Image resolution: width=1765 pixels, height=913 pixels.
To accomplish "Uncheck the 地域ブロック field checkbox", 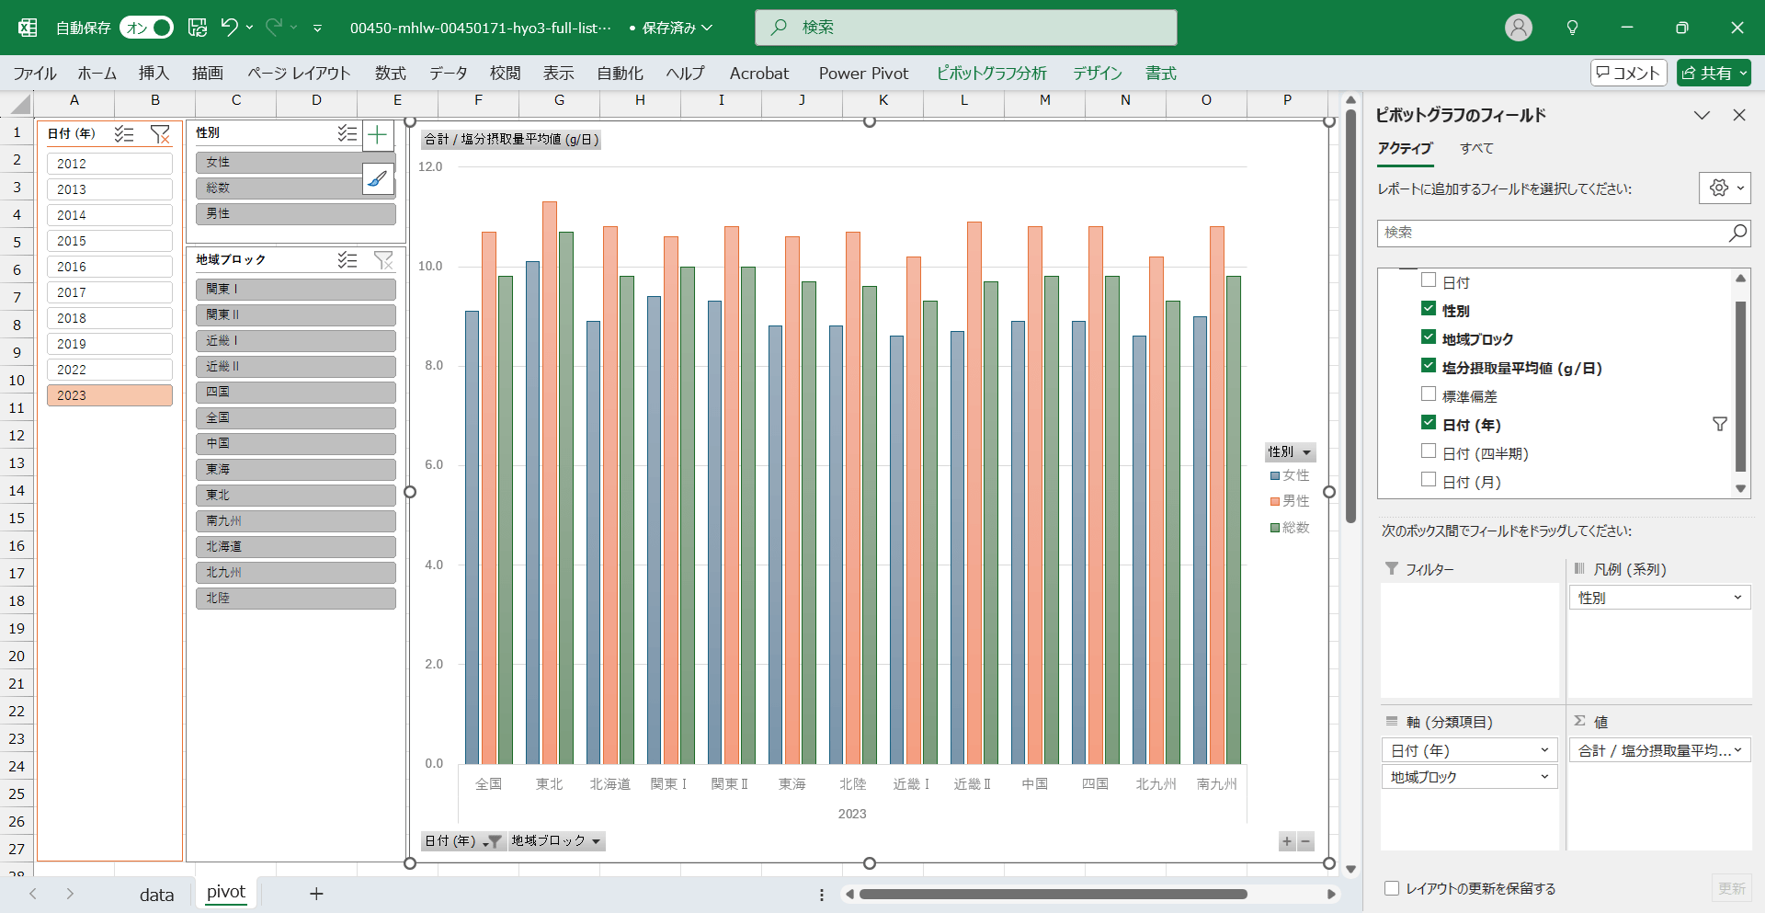I will [1429, 337].
